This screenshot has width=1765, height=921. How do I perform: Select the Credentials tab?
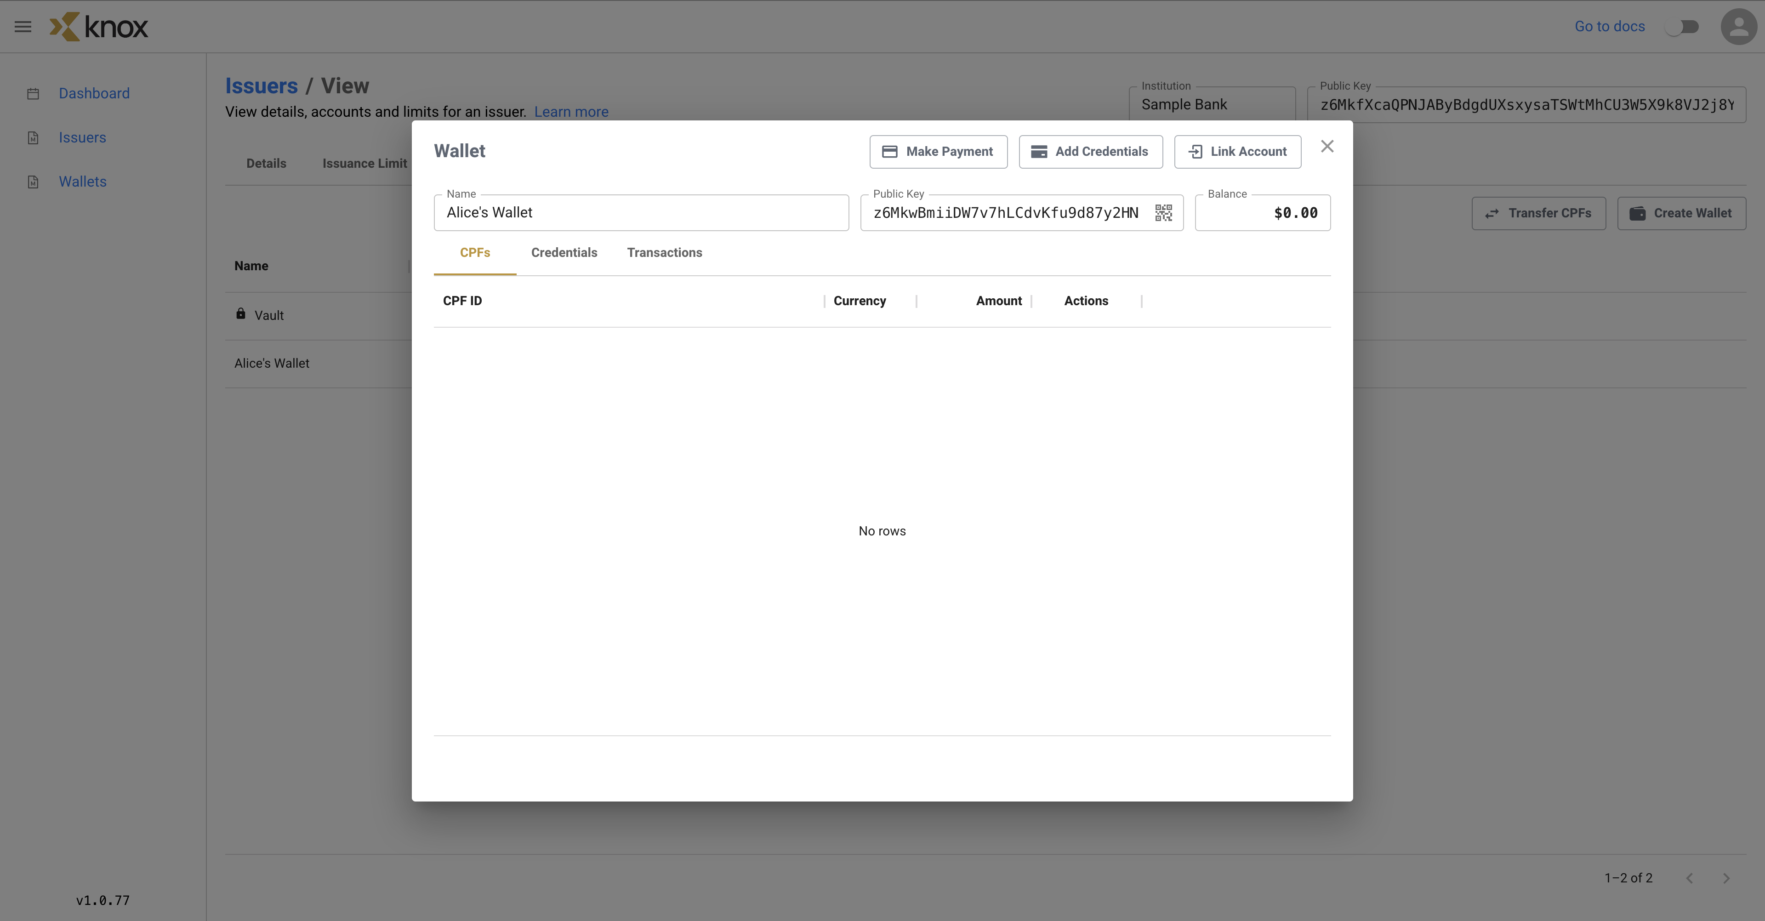click(x=564, y=253)
